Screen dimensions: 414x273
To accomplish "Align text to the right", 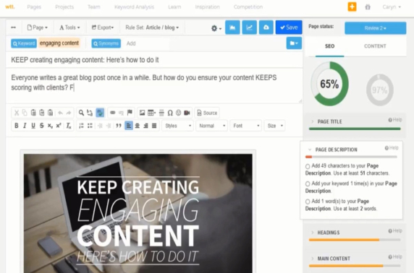I will pyautogui.click(x=145, y=126).
